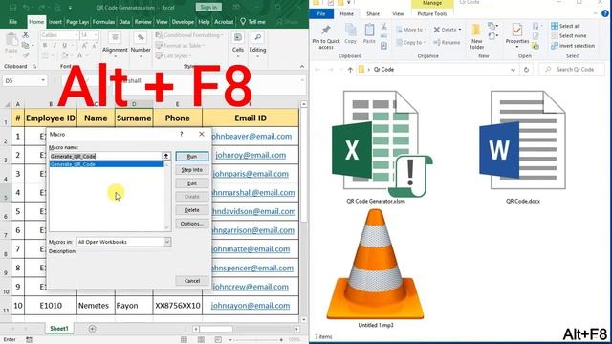612x344 pixels.
Task: Open the Number format group
Action: pyautogui.click(x=141, y=45)
